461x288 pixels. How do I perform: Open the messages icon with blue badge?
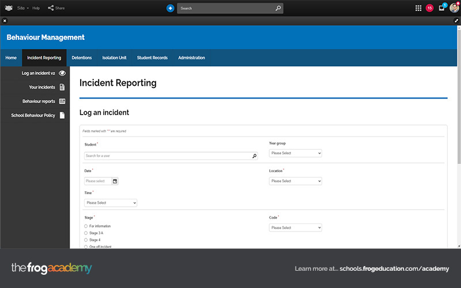pyautogui.click(x=443, y=7)
